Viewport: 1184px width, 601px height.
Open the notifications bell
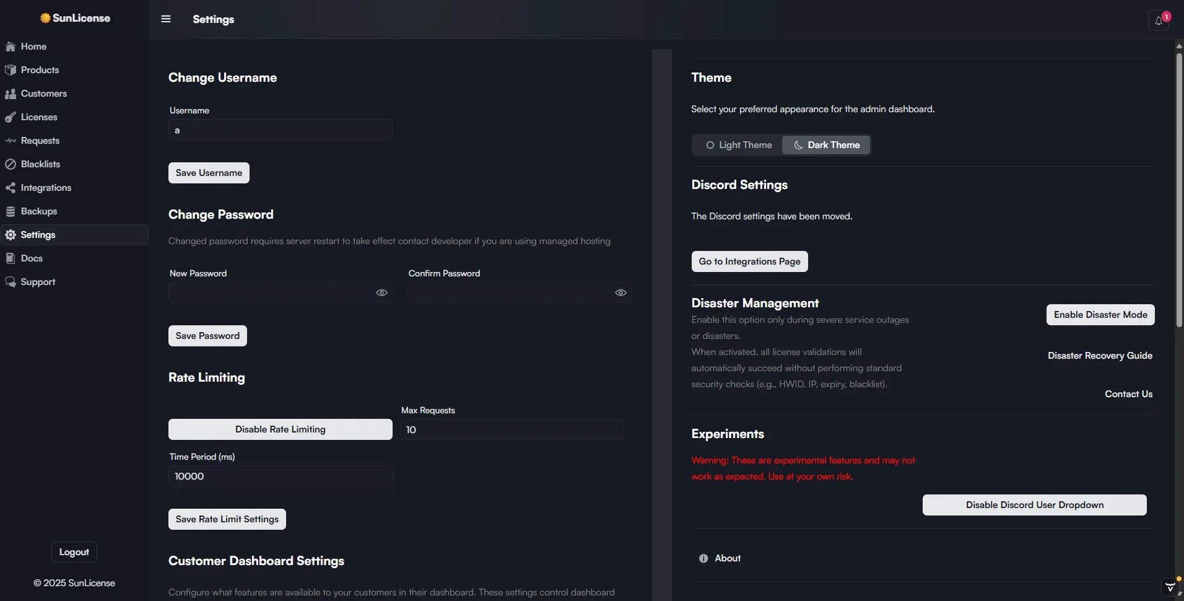click(x=1159, y=20)
